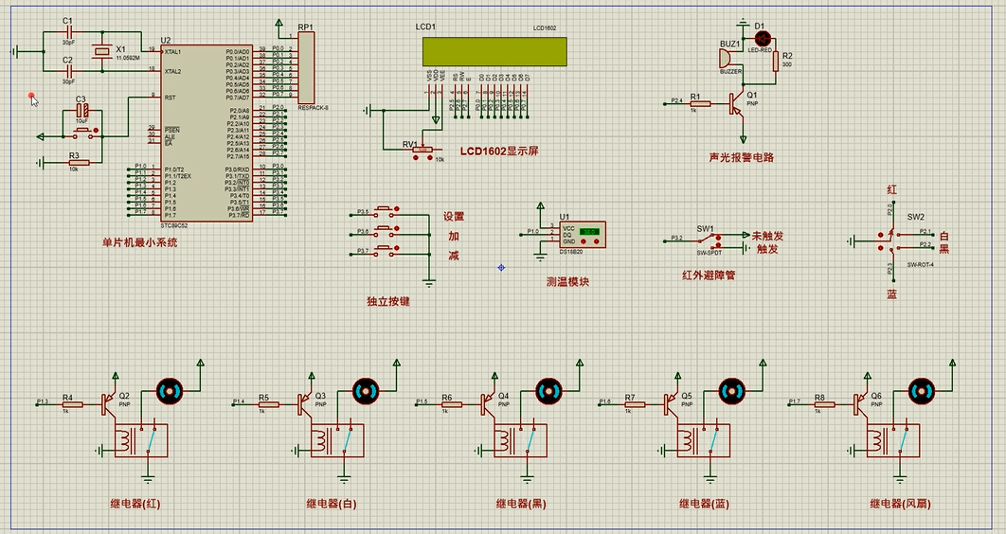Select the C3 10uF capacitor
This screenshot has width=1006, height=534.
coord(81,110)
